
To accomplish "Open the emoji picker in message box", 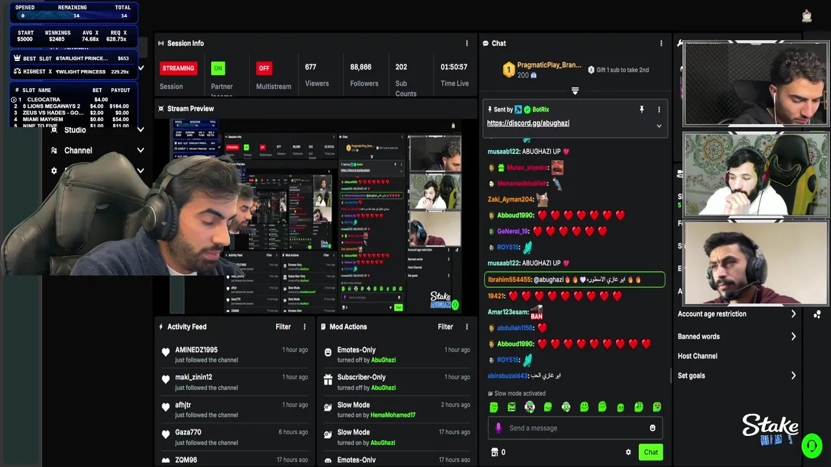I will pyautogui.click(x=652, y=428).
